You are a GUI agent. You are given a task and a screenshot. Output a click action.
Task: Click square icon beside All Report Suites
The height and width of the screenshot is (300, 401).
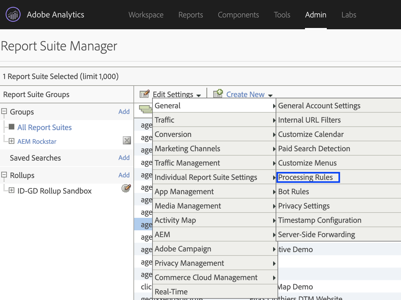(12, 127)
